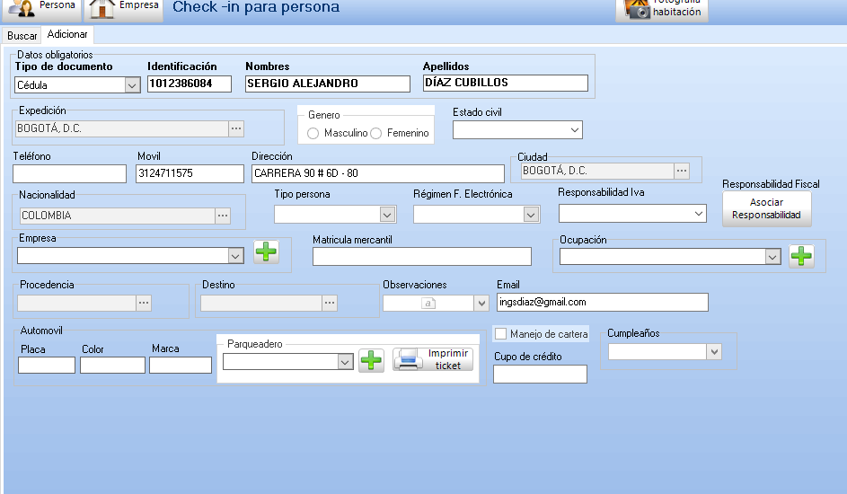This screenshot has width=847, height=494.
Task: Click the Persona toolbar icon
Action: 22,8
